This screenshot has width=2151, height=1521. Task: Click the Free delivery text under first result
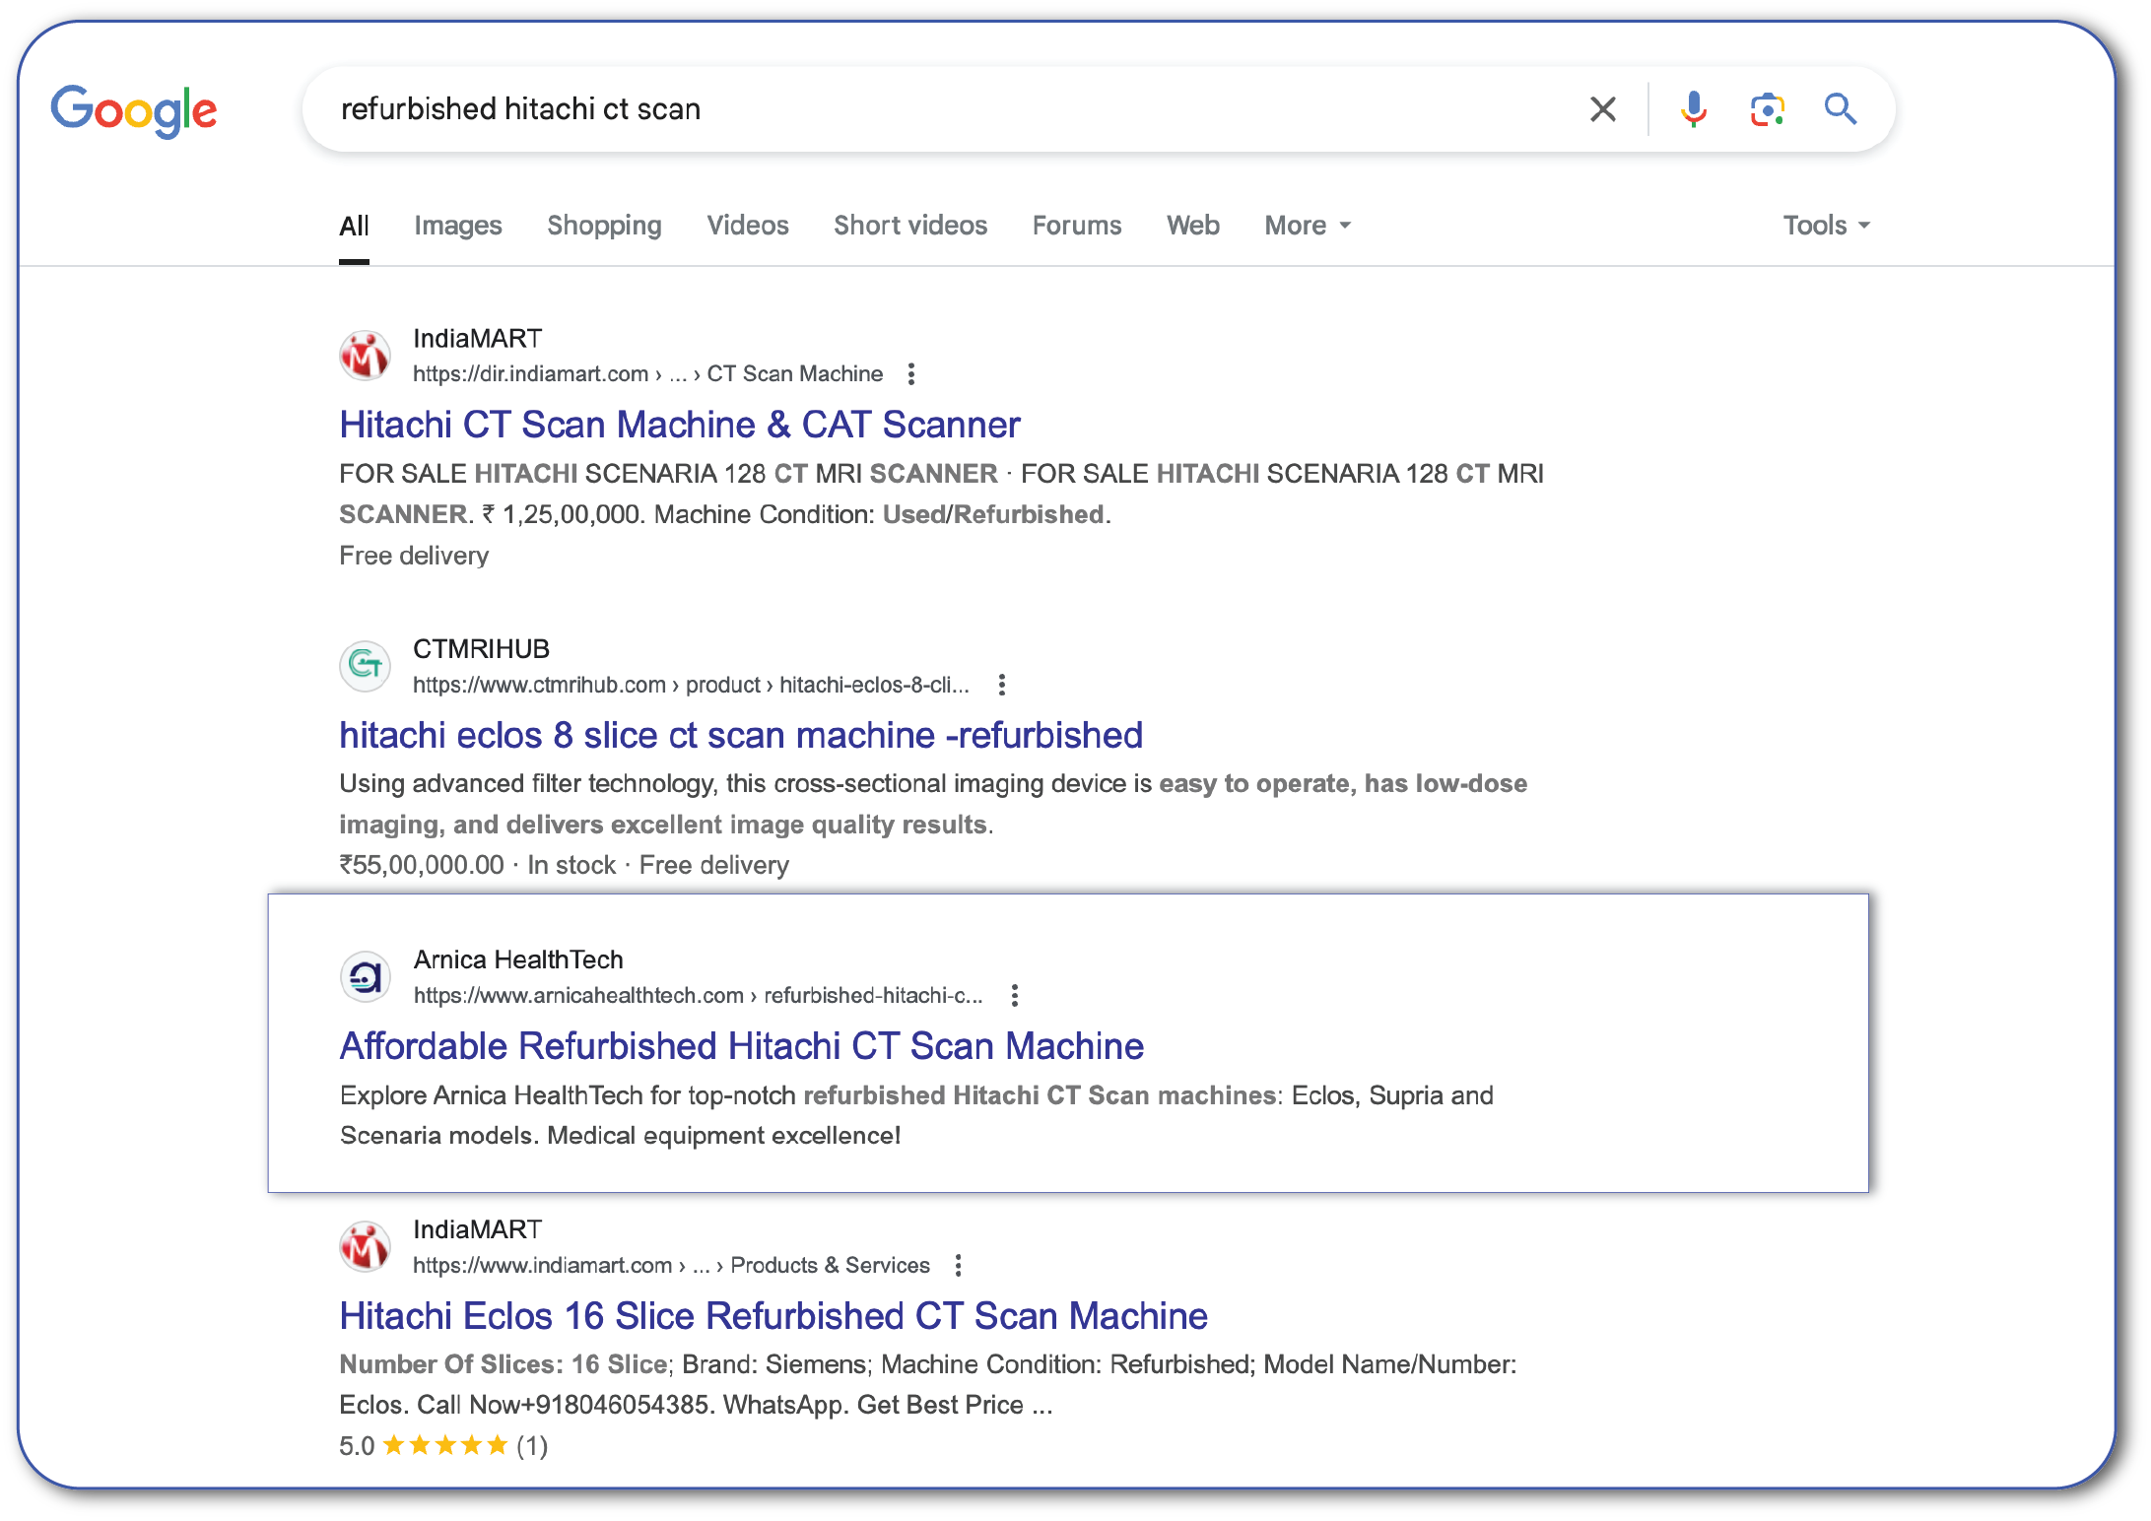pyautogui.click(x=414, y=556)
